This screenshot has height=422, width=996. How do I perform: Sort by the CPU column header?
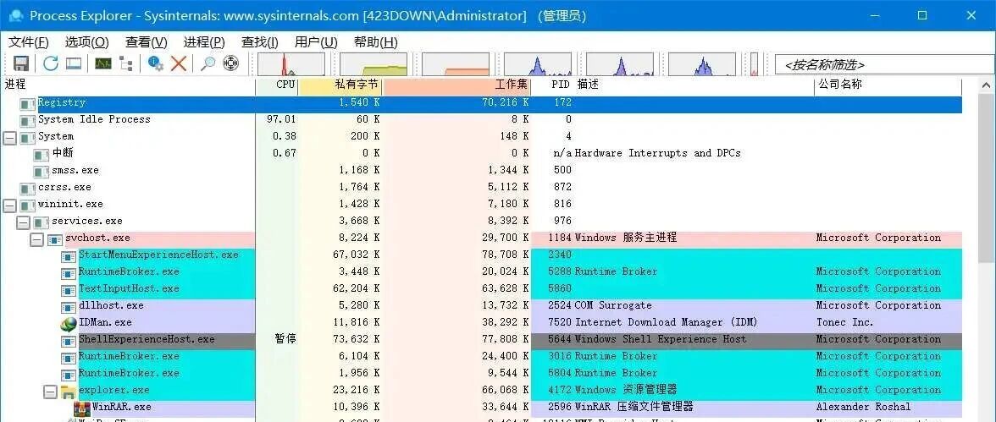tap(277, 85)
